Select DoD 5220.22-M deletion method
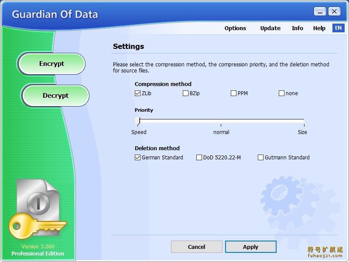The width and height of the screenshot is (349, 262). pos(199,158)
